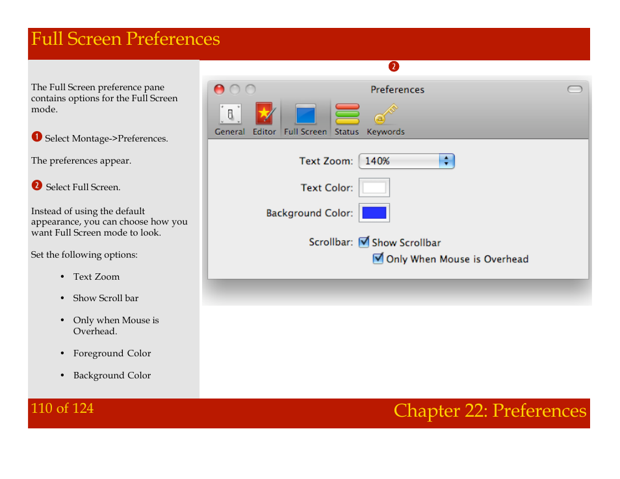Click 'The preferences appear.' sentence
This screenshot has width=620, height=479.
[x=81, y=161]
